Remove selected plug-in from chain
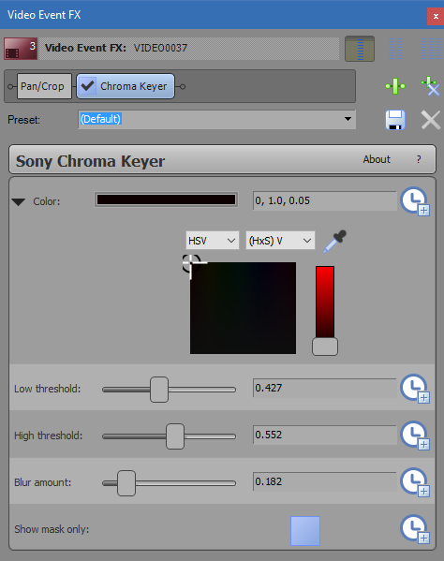This screenshot has width=444, height=561. 430,86
